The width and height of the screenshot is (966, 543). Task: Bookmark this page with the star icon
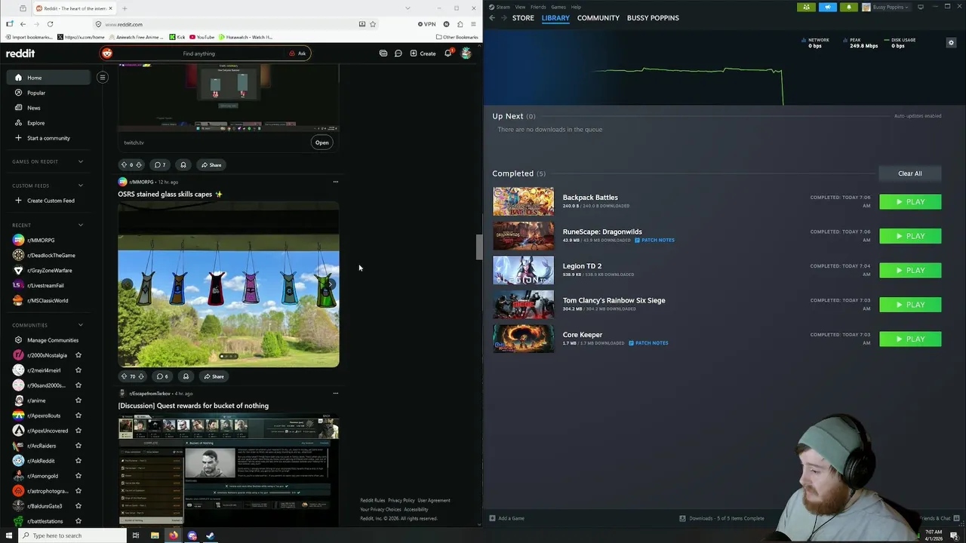pyautogui.click(x=373, y=24)
